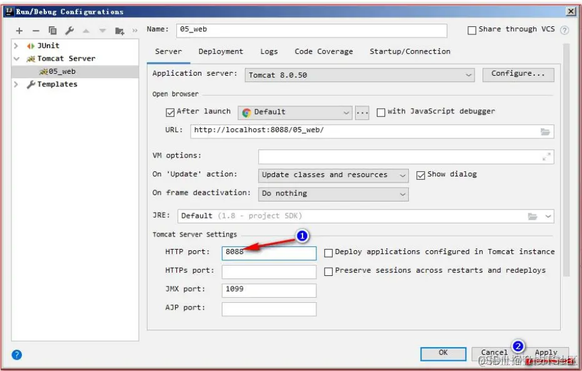582x371 pixels.
Task: Click the OK button
Action: click(443, 353)
